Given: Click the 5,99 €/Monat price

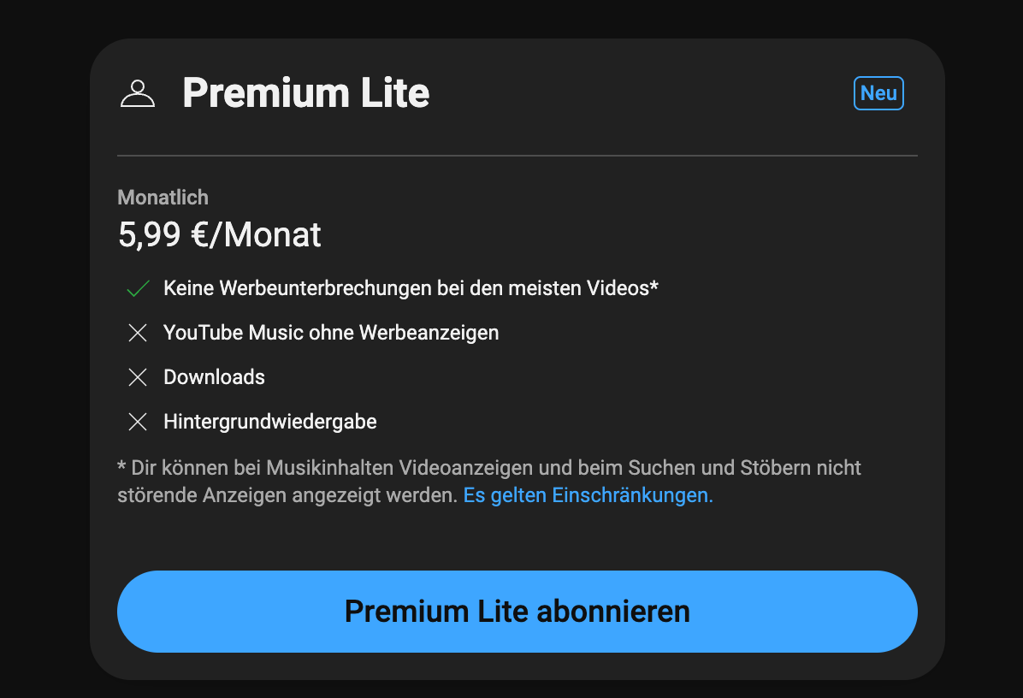Looking at the screenshot, I should 219,235.
